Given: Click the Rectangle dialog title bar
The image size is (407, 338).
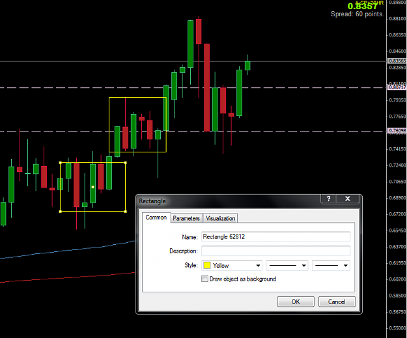Looking at the screenshot, I should (229, 201).
